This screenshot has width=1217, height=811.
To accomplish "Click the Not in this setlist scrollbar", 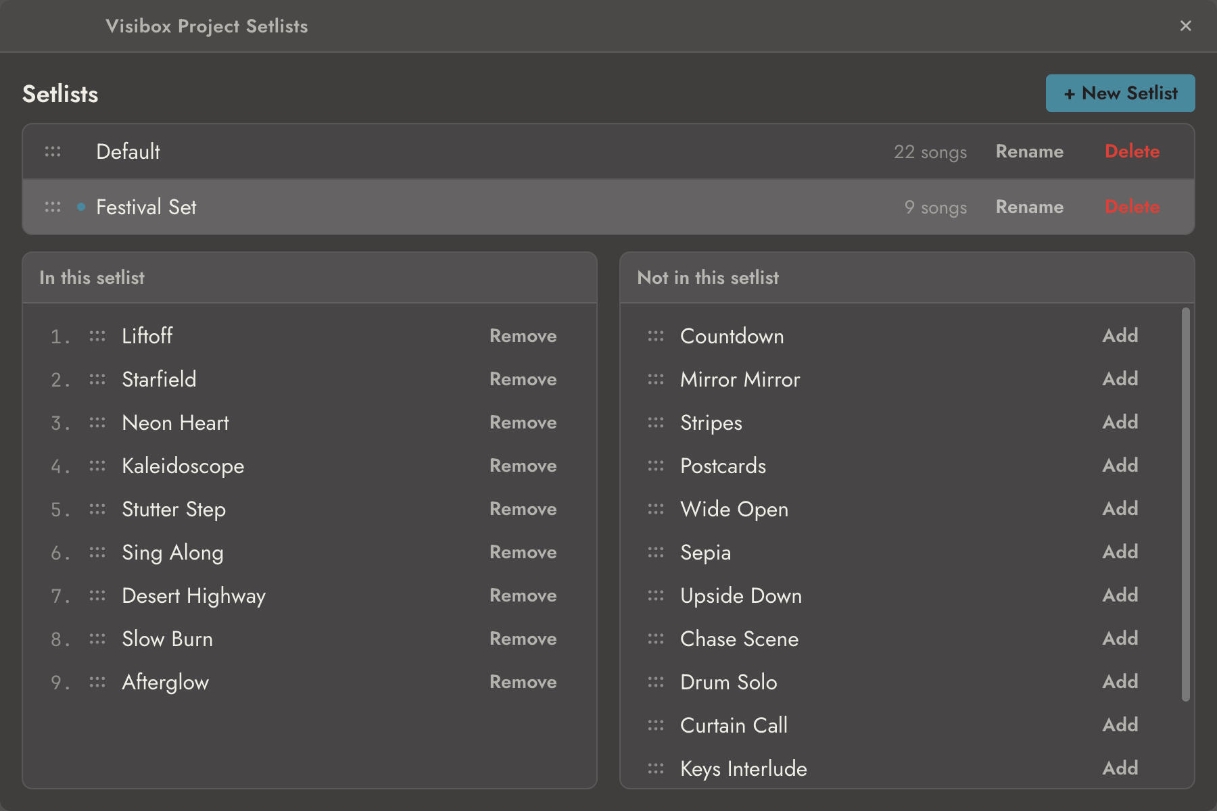I will point(1185,504).
